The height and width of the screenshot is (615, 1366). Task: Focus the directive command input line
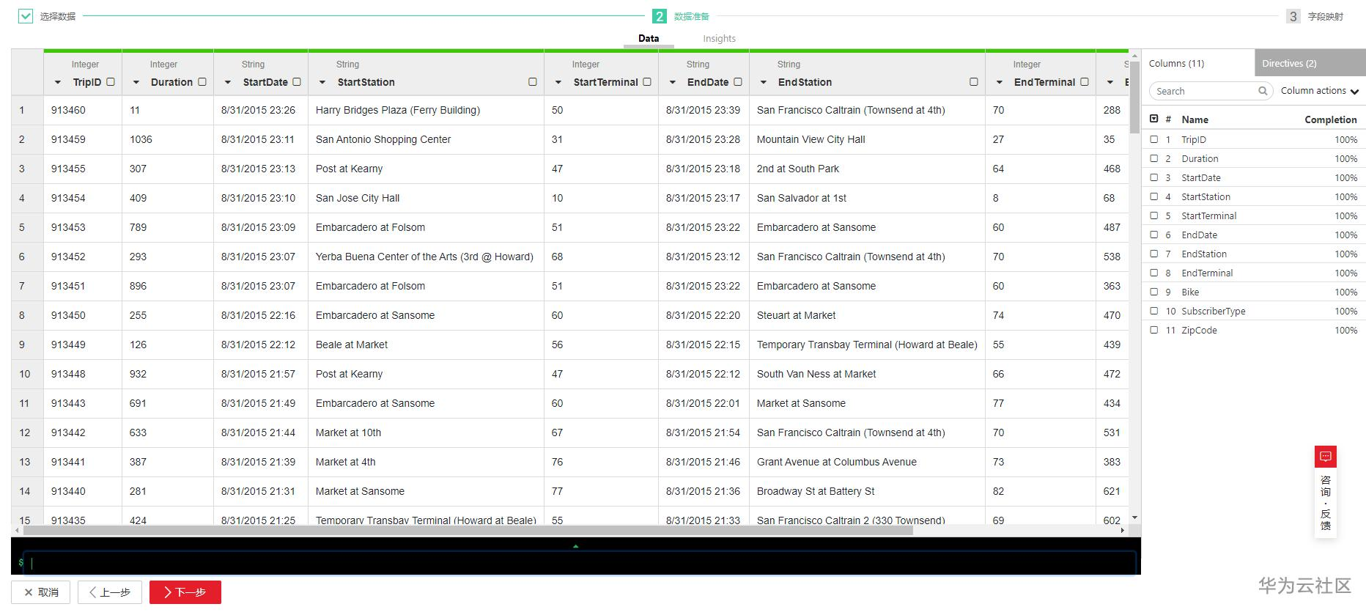pos(579,563)
